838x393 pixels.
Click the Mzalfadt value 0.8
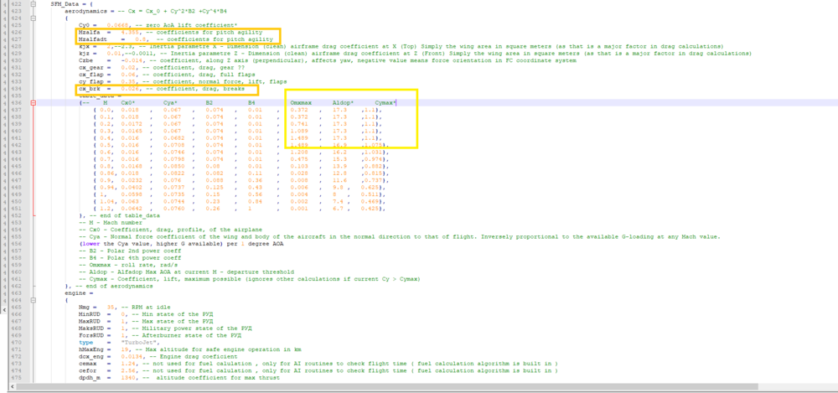pyautogui.click(x=141, y=39)
